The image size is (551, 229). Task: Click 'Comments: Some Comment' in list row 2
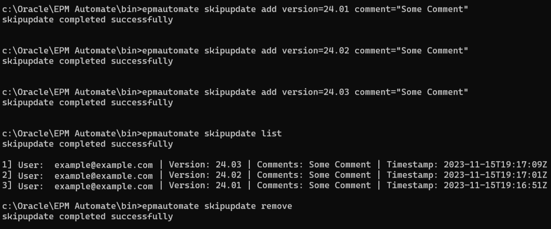pyautogui.click(x=314, y=175)
